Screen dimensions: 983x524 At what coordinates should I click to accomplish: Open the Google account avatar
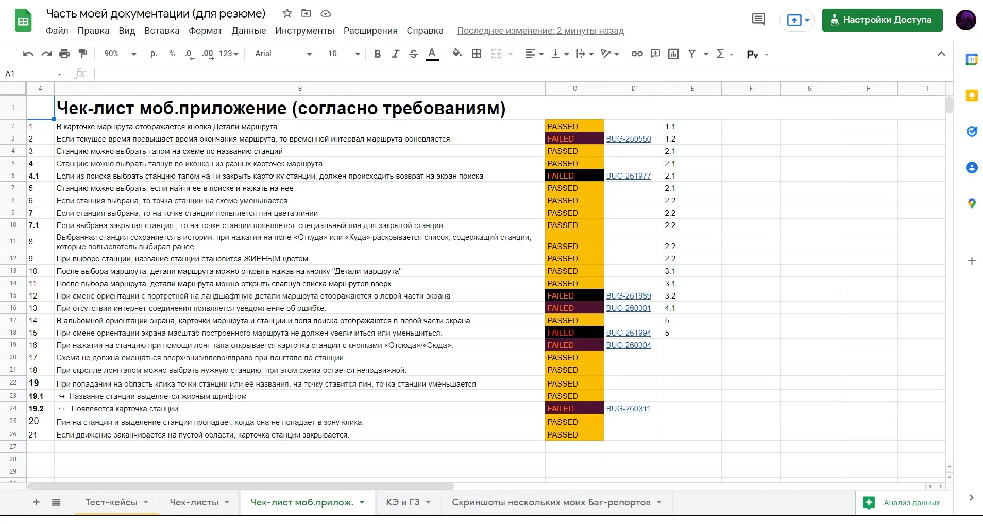pos(966,20)
